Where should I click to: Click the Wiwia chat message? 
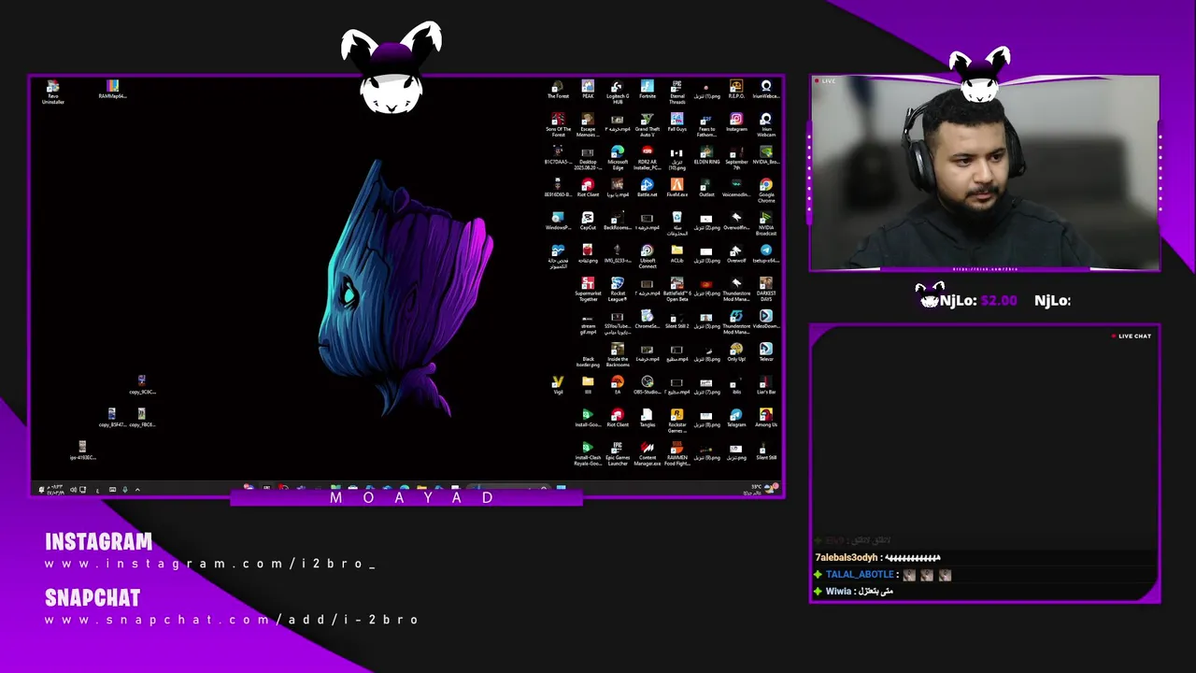pyautogui.click(x=853, y=592)
